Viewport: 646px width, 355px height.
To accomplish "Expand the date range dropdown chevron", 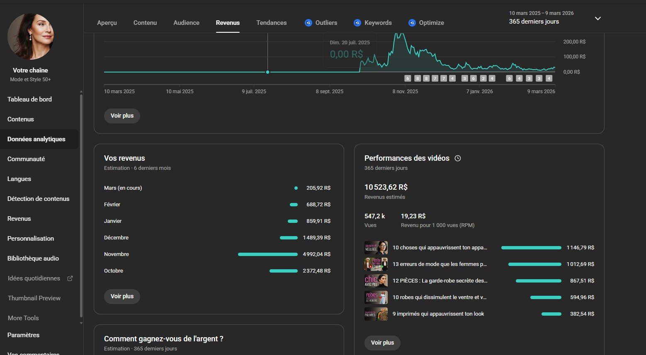I will click(x=597, y=18).
